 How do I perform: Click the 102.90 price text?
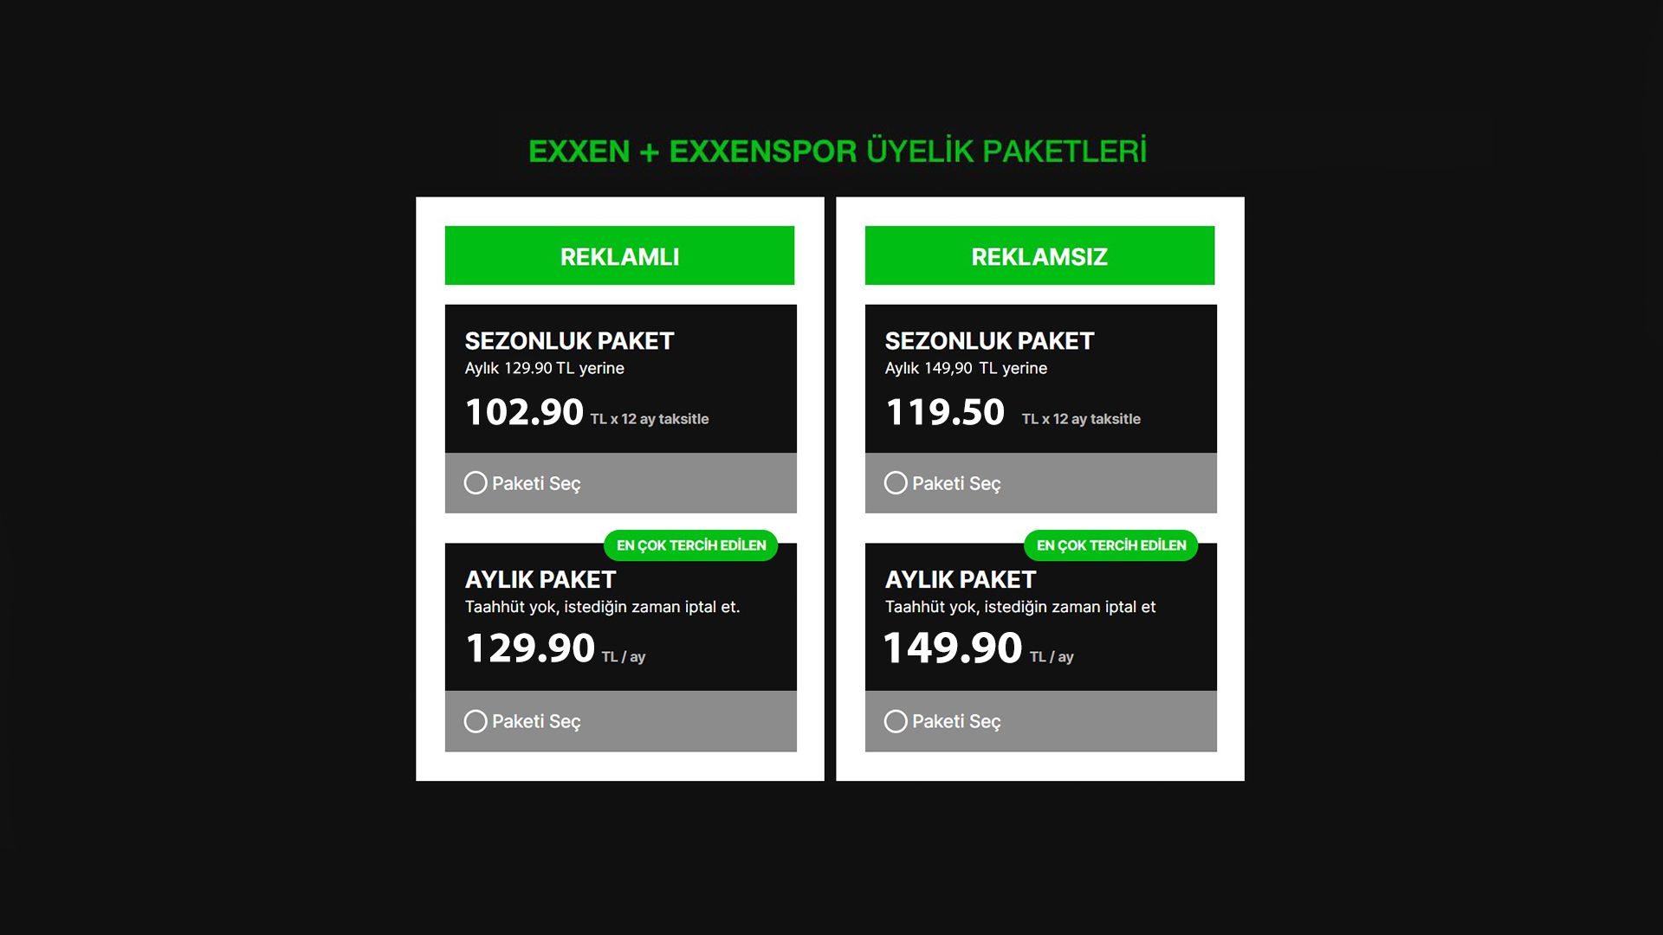click(x=524, y=412)
